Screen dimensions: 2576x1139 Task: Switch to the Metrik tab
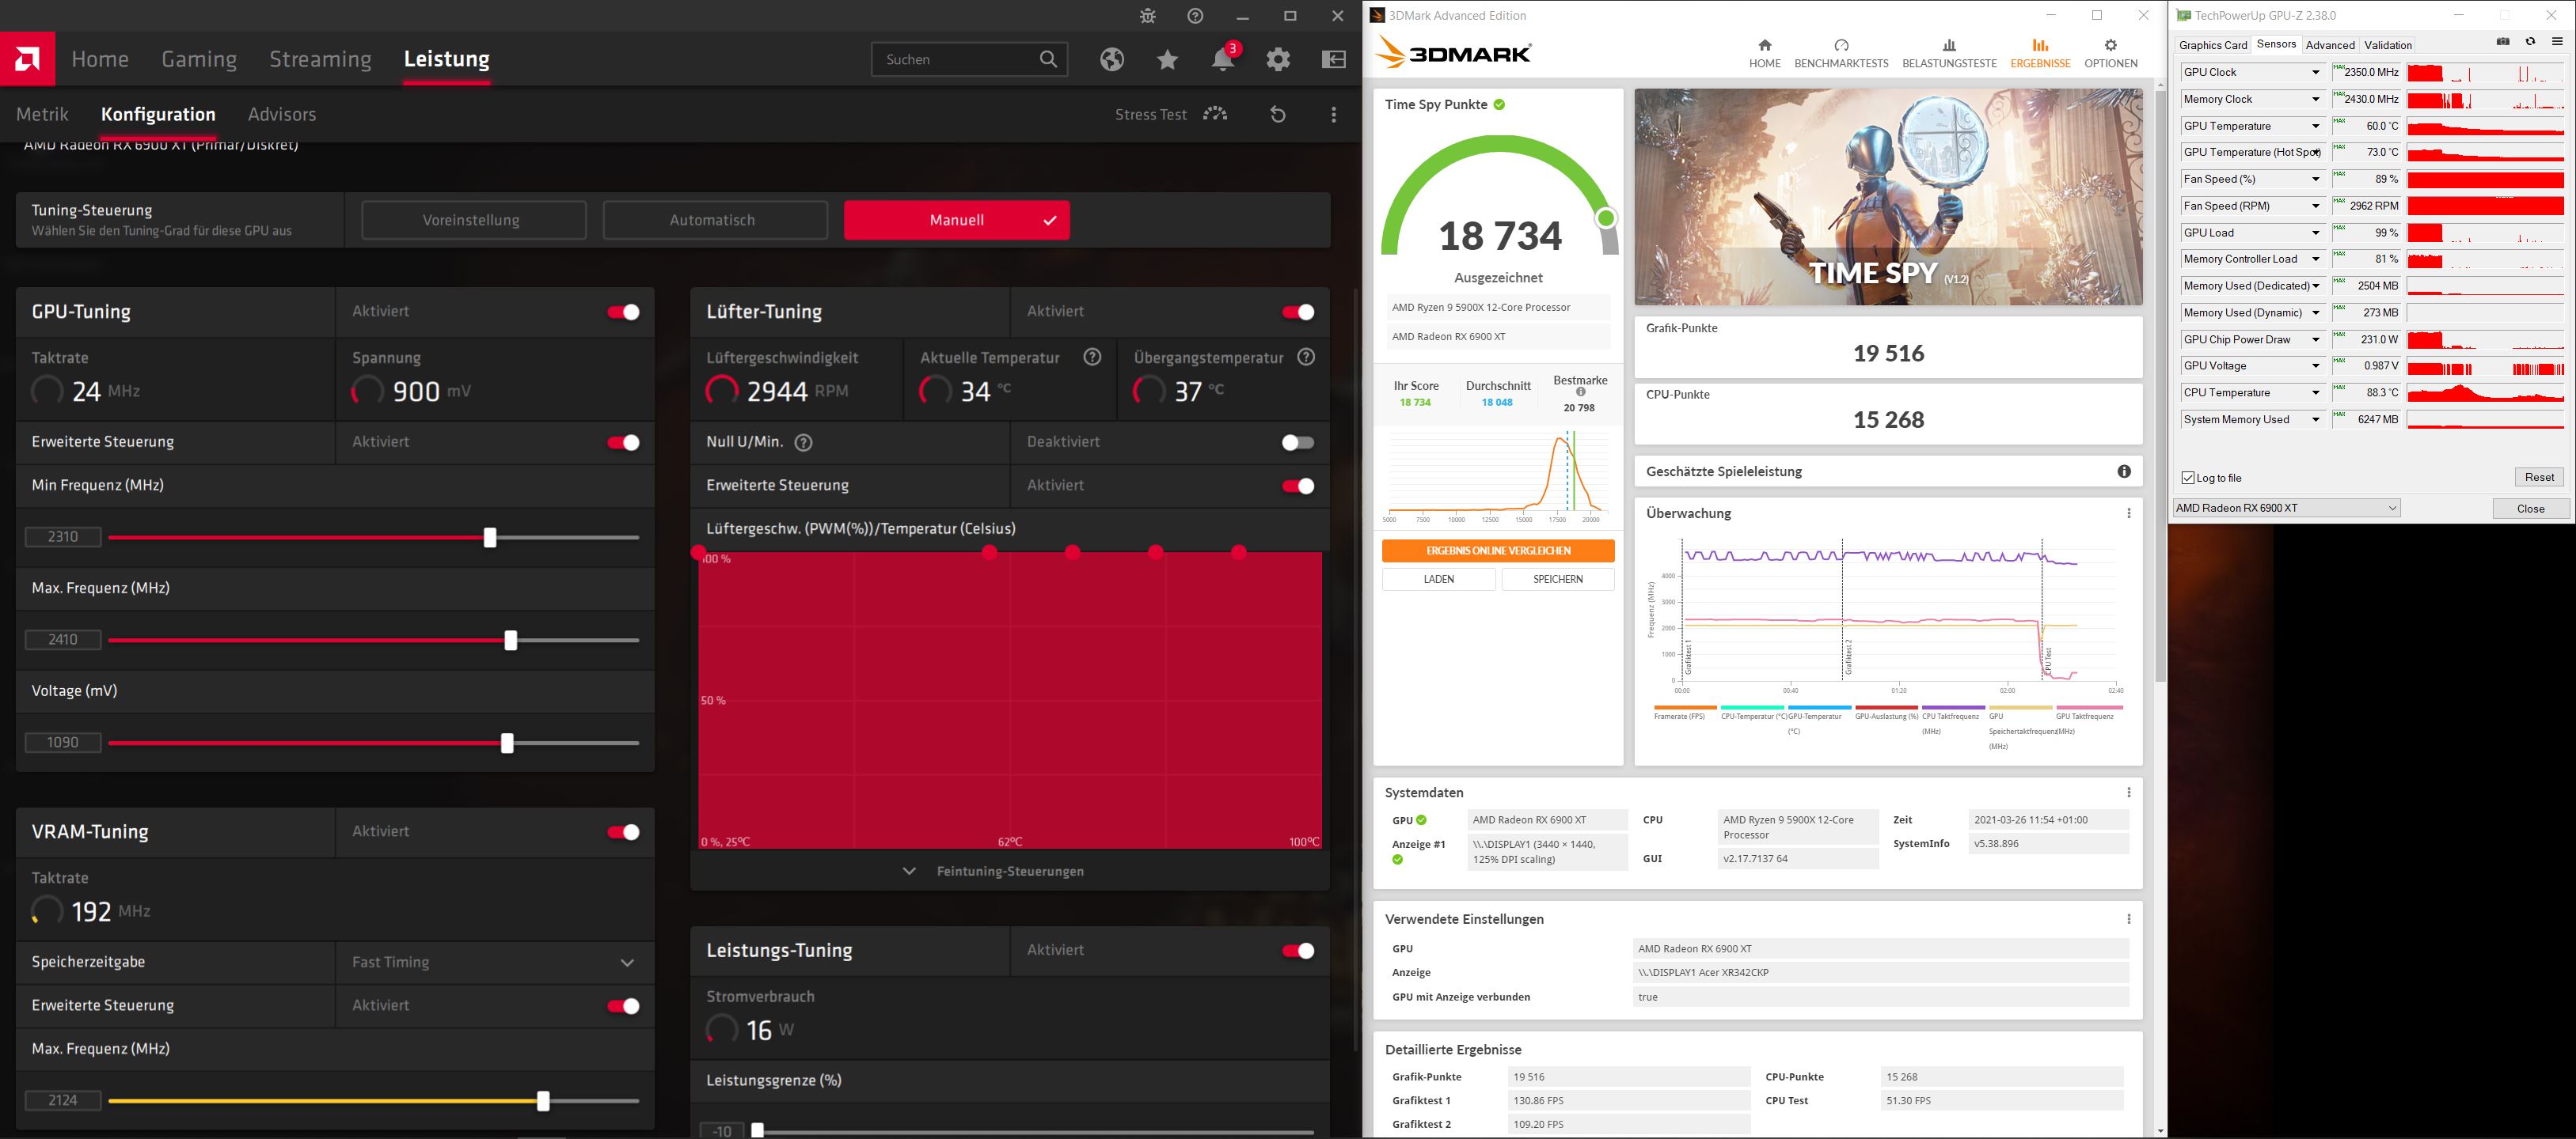[42, 115]
